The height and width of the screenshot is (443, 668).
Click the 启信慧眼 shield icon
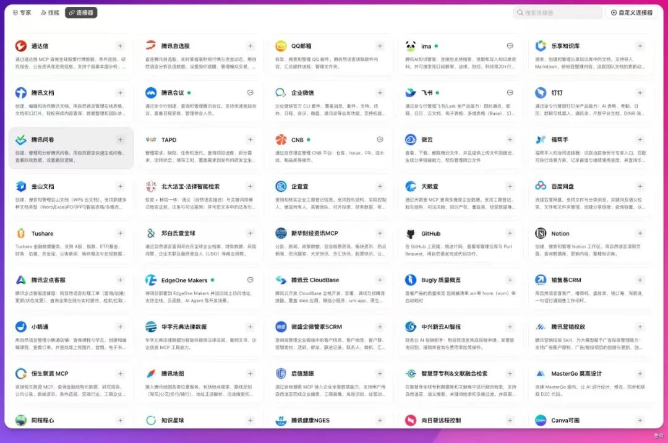281,374
